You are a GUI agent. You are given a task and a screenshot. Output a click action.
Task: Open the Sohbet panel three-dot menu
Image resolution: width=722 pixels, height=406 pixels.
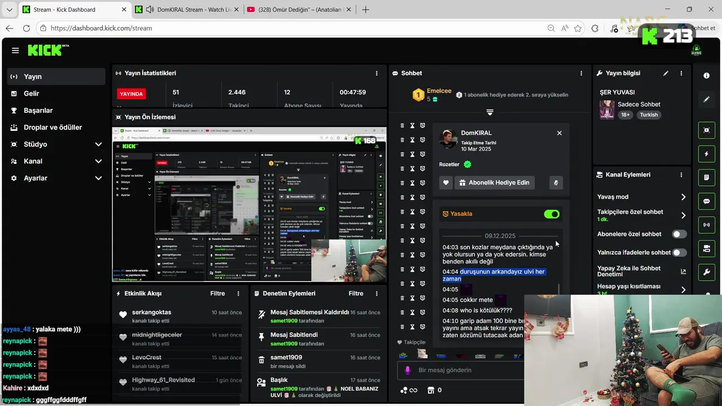point(581,73)
